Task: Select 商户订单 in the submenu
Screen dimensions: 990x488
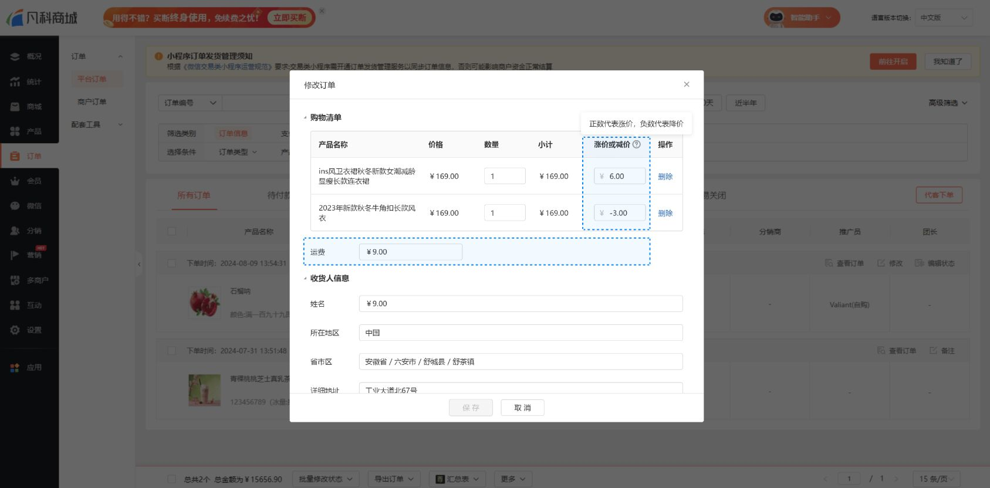Action: [92, 101]
